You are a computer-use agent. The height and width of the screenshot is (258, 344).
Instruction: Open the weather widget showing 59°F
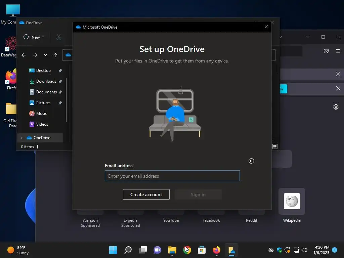[18, 250]
